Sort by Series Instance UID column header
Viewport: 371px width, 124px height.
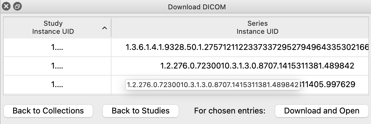coord(257,27)
